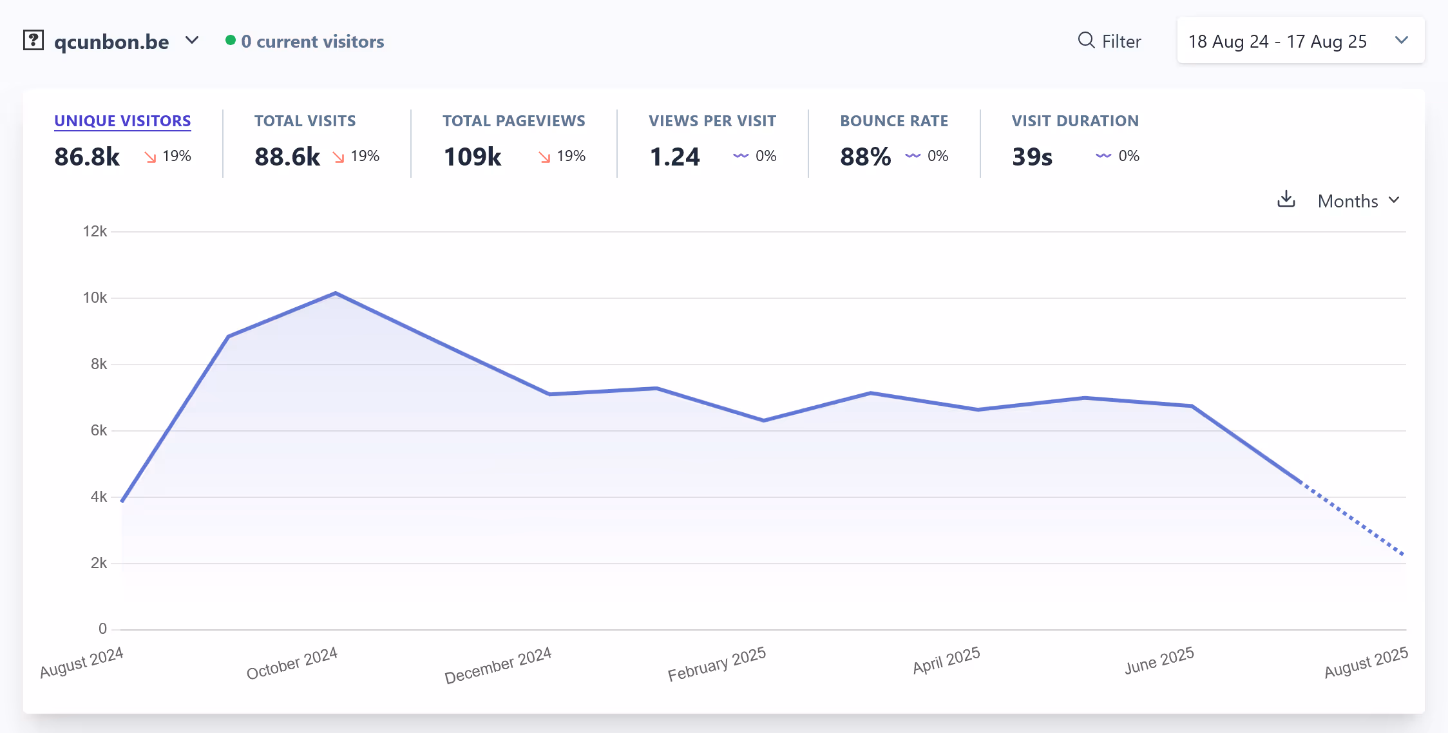The width and height of the screenshot is (1448, 733).
Task: Switch to the Total Pageviews metric
Action: pos(513,121)
